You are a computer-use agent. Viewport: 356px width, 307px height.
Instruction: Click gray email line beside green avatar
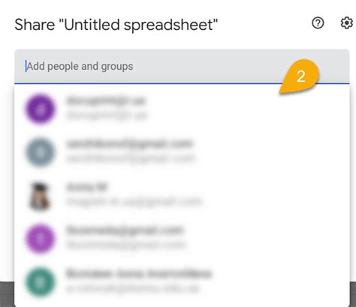[x=133, y=288]
